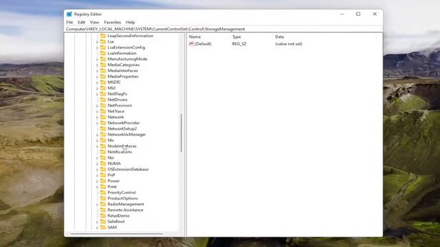Select the PriorityControl key

122,192
